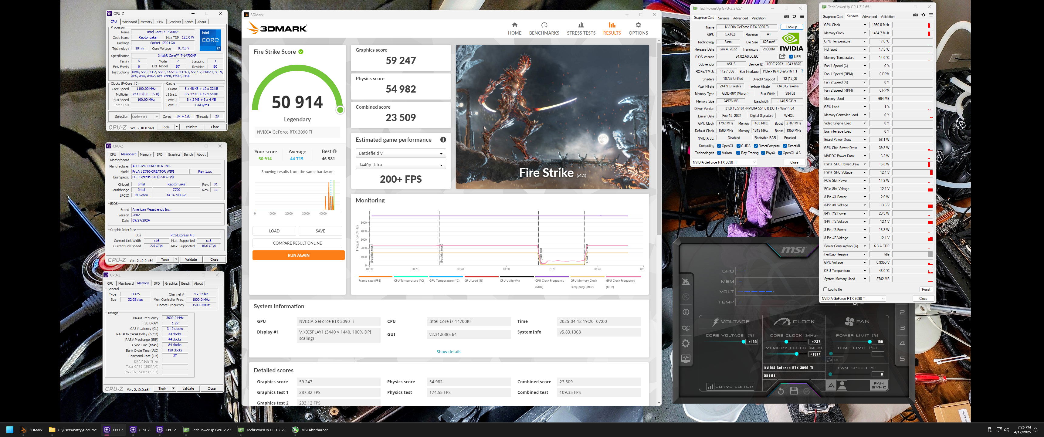The image size is (1044, 437).
Task: Click the refresh icon in the GPU-Z Sensors window
Action: point(923,15)
